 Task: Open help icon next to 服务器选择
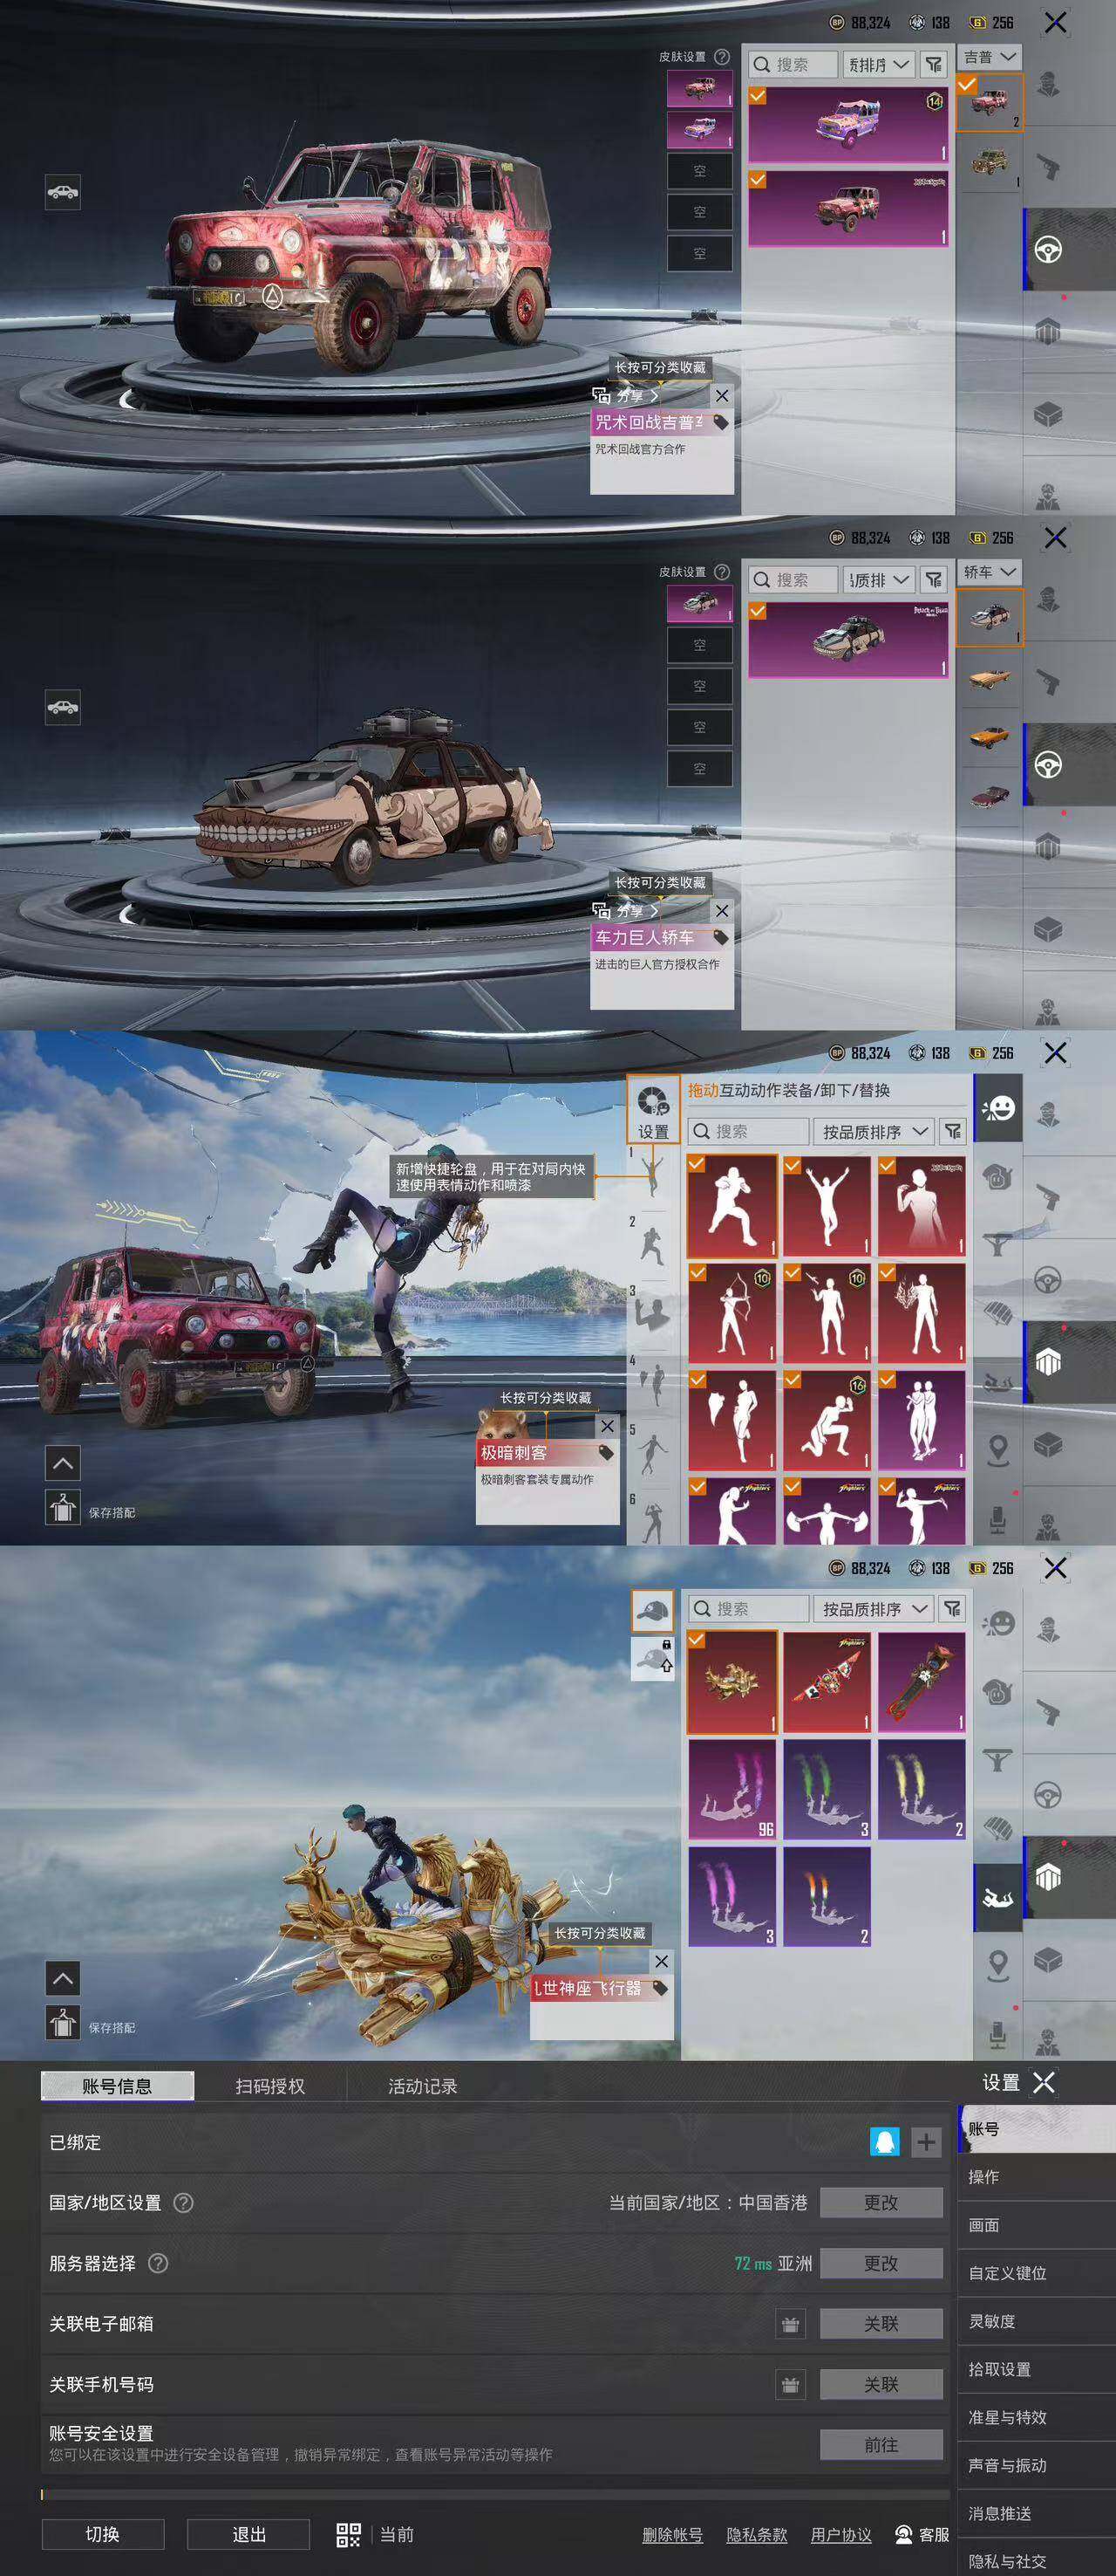158,2263
